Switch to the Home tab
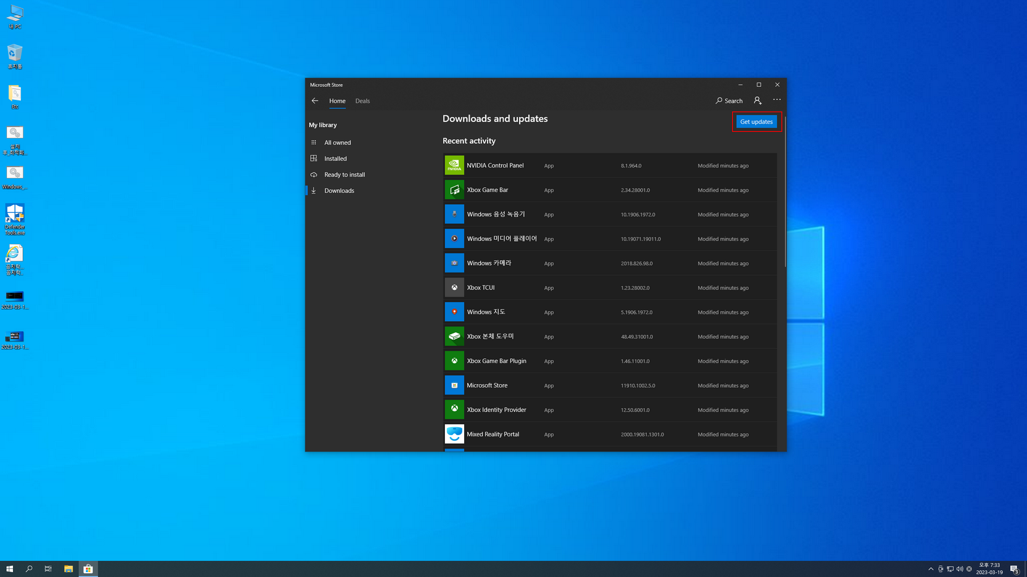The width and height of the screenshot is (1027, 577). [x=337, y=101]
